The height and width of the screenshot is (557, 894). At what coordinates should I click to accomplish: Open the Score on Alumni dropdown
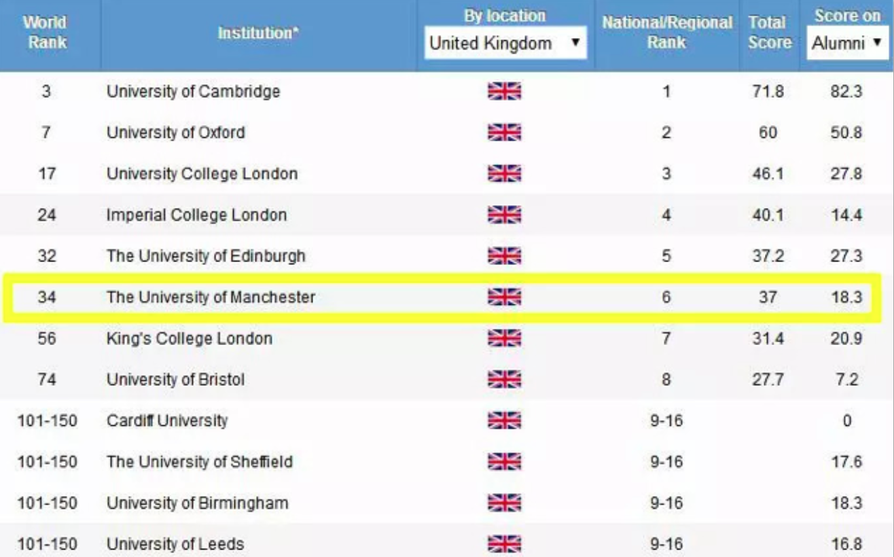pos(846,43)
